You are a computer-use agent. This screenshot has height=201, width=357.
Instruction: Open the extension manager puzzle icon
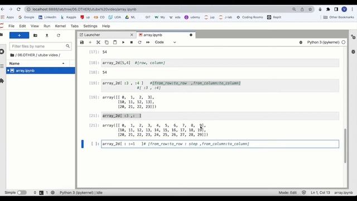[2, 80]
